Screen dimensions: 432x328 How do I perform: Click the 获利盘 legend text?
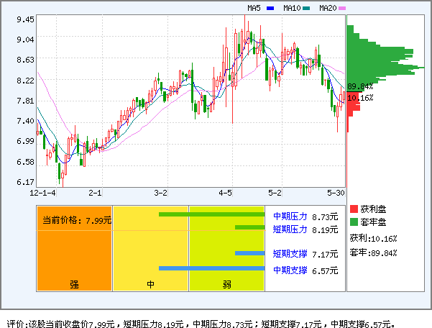[373, 209]
